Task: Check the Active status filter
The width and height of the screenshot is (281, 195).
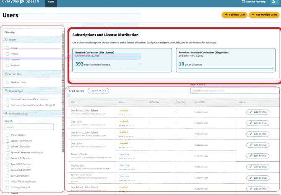Action: tap(8, 48)
